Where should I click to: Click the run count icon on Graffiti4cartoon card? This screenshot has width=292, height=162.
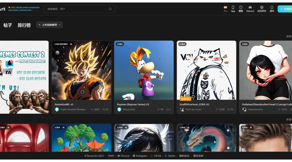tap(217, 110)
